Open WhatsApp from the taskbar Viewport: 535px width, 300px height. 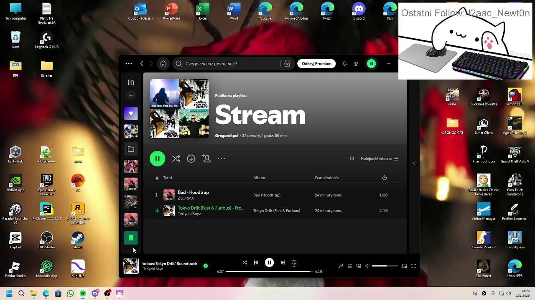(70, 294)
